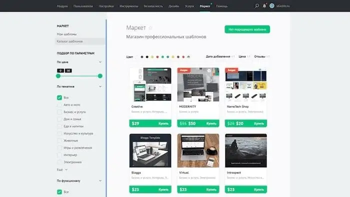The height and width of the screenshot is (197, 350).
Task: Open the Безопасность menu
Action: (153, 6)
